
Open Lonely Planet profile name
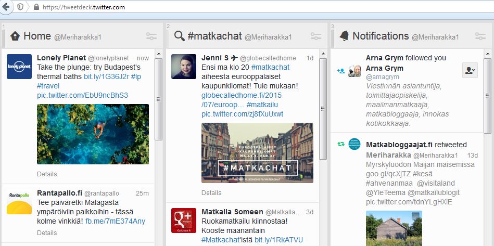click(61, 58)
